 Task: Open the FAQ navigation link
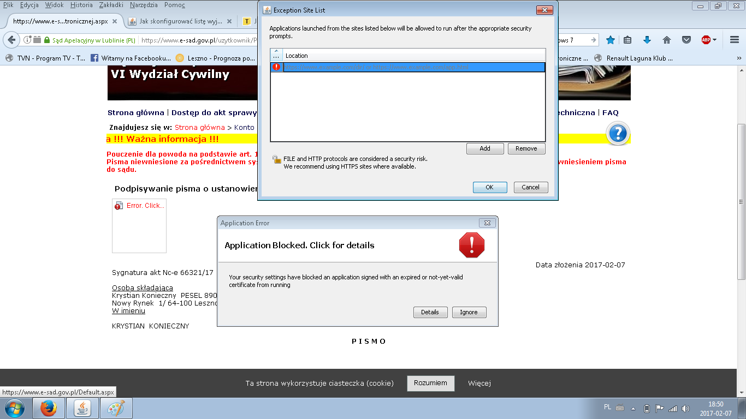611,113
